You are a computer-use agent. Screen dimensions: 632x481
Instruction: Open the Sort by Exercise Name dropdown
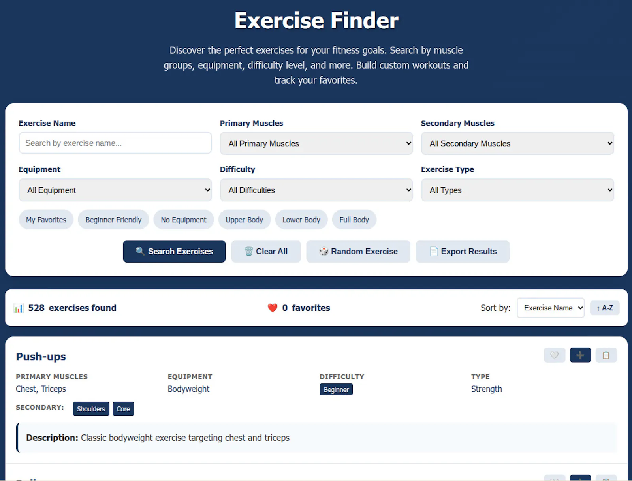[551, 308]
